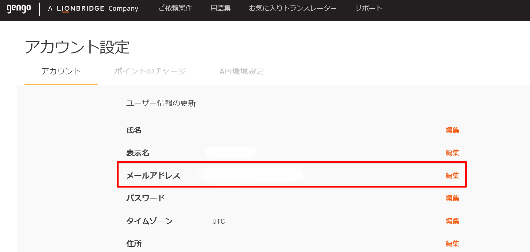The width and height of the screenshot is (530, 252).
Task: Edit the 住所 entry
Action: point(452,244)
